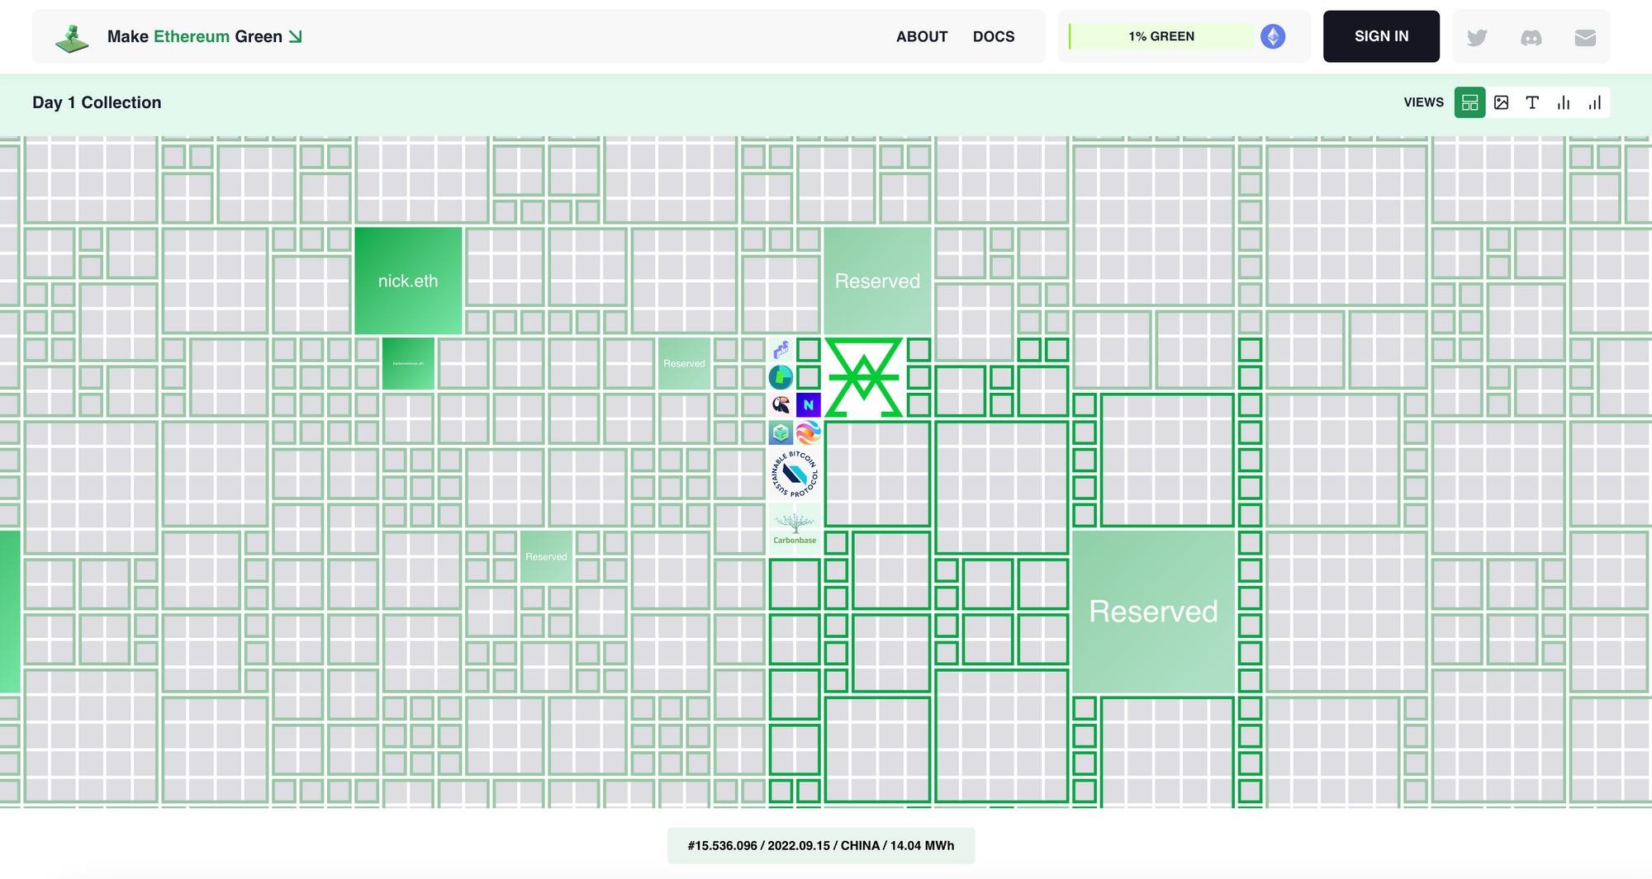
Task: Switch to the image view
Action: tap(1501, 102)
